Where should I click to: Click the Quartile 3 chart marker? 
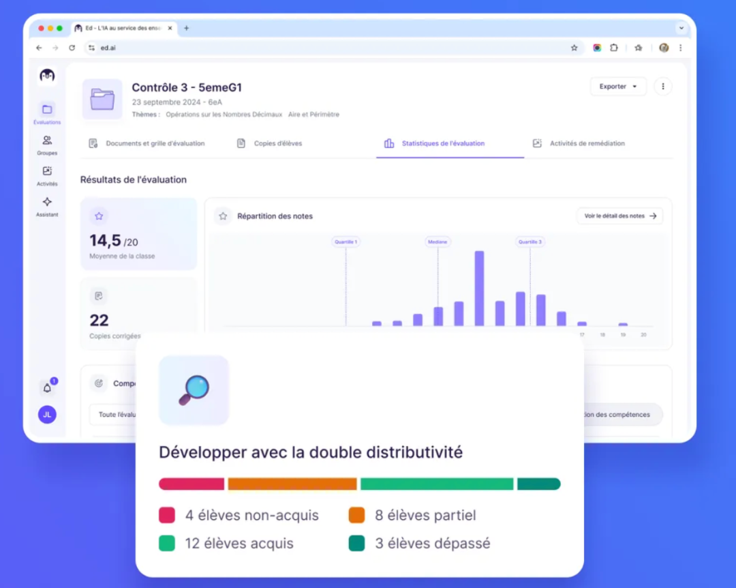pyautogui.click(x=530, y=241)
